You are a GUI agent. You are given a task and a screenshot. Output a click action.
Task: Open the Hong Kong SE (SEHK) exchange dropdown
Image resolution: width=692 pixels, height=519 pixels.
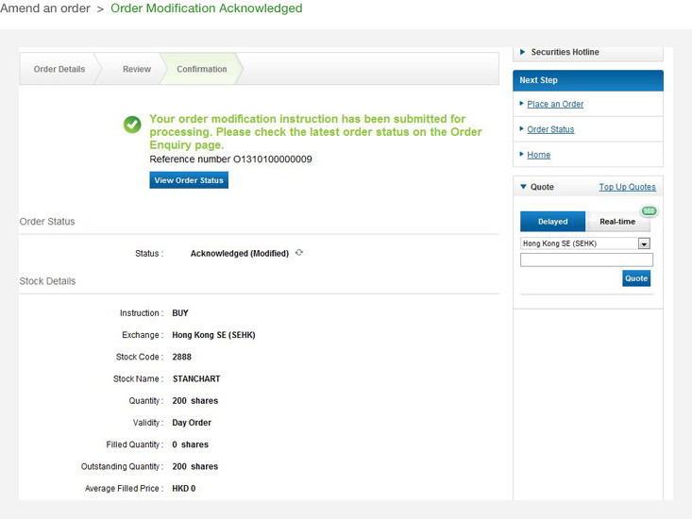pyautogui.click(x=585, y=243)
